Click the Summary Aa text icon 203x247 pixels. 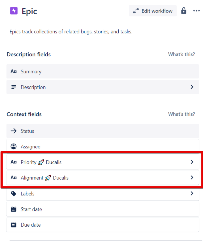14,72
